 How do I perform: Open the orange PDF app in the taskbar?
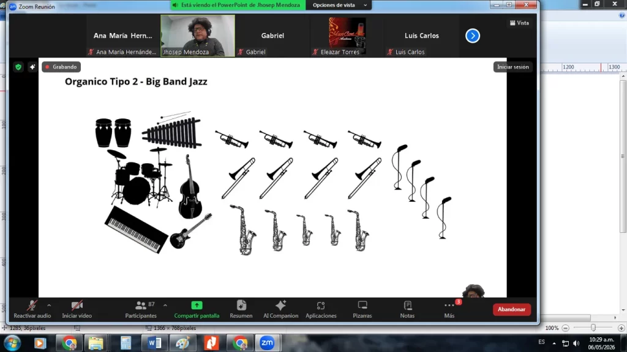pyautogui.click(x=211, y=343)
